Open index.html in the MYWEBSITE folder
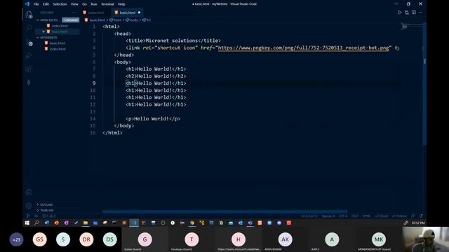 [58, 49]
